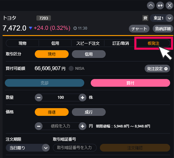Switch to the スピード注文 tab

click(x=88, y=43)
